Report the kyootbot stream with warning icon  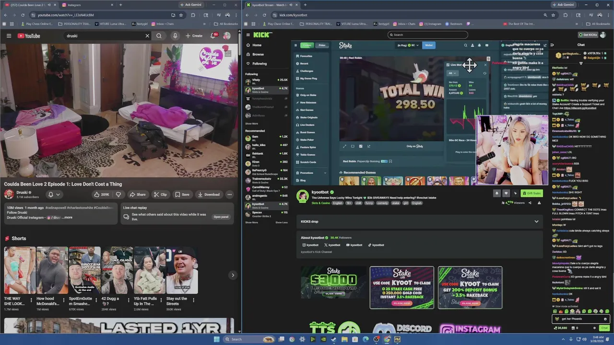539,203
